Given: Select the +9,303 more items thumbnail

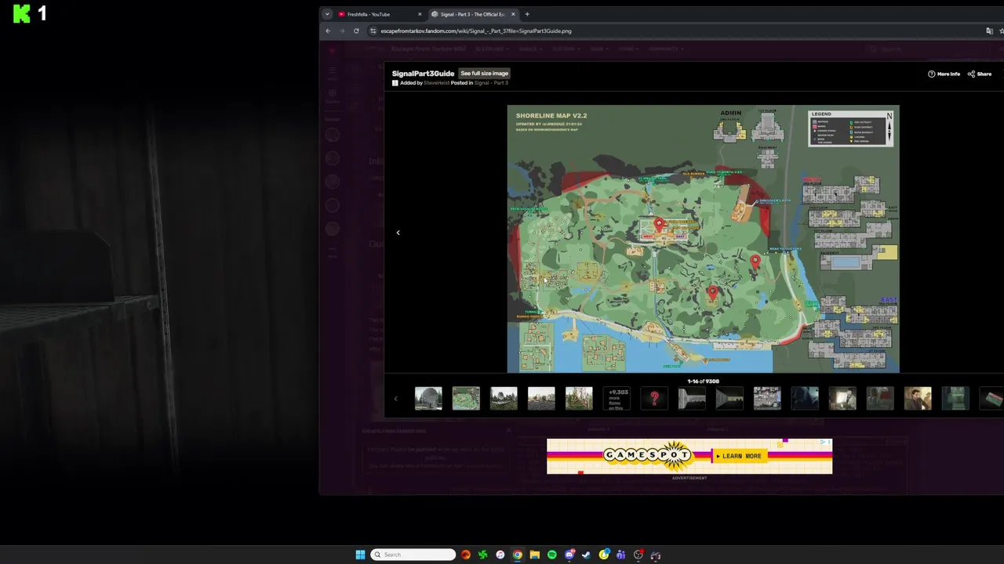Looking at the screenshot, I should [x=617, y=398].
